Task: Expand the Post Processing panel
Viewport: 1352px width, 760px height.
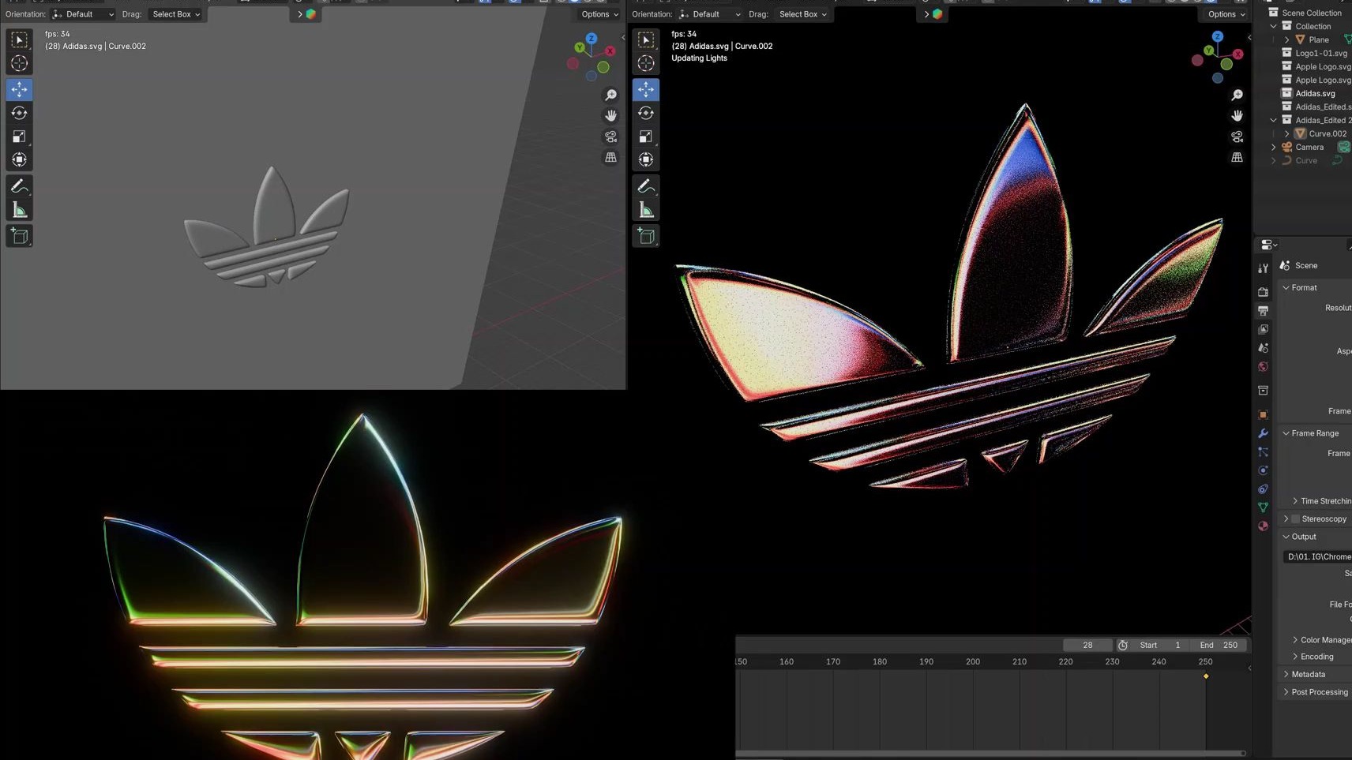Action: click(x=1319, y=691)
